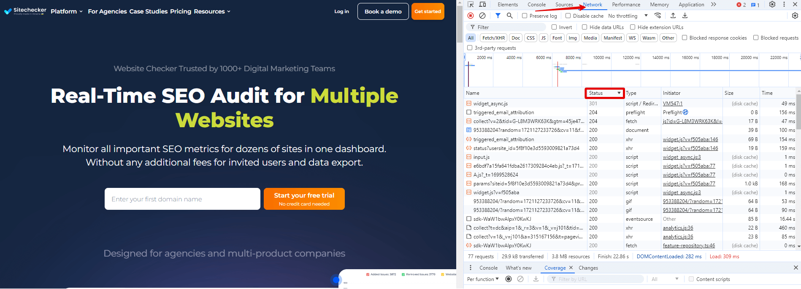
Task: Open No throttling dropdown
Action: tap(628, 16)
